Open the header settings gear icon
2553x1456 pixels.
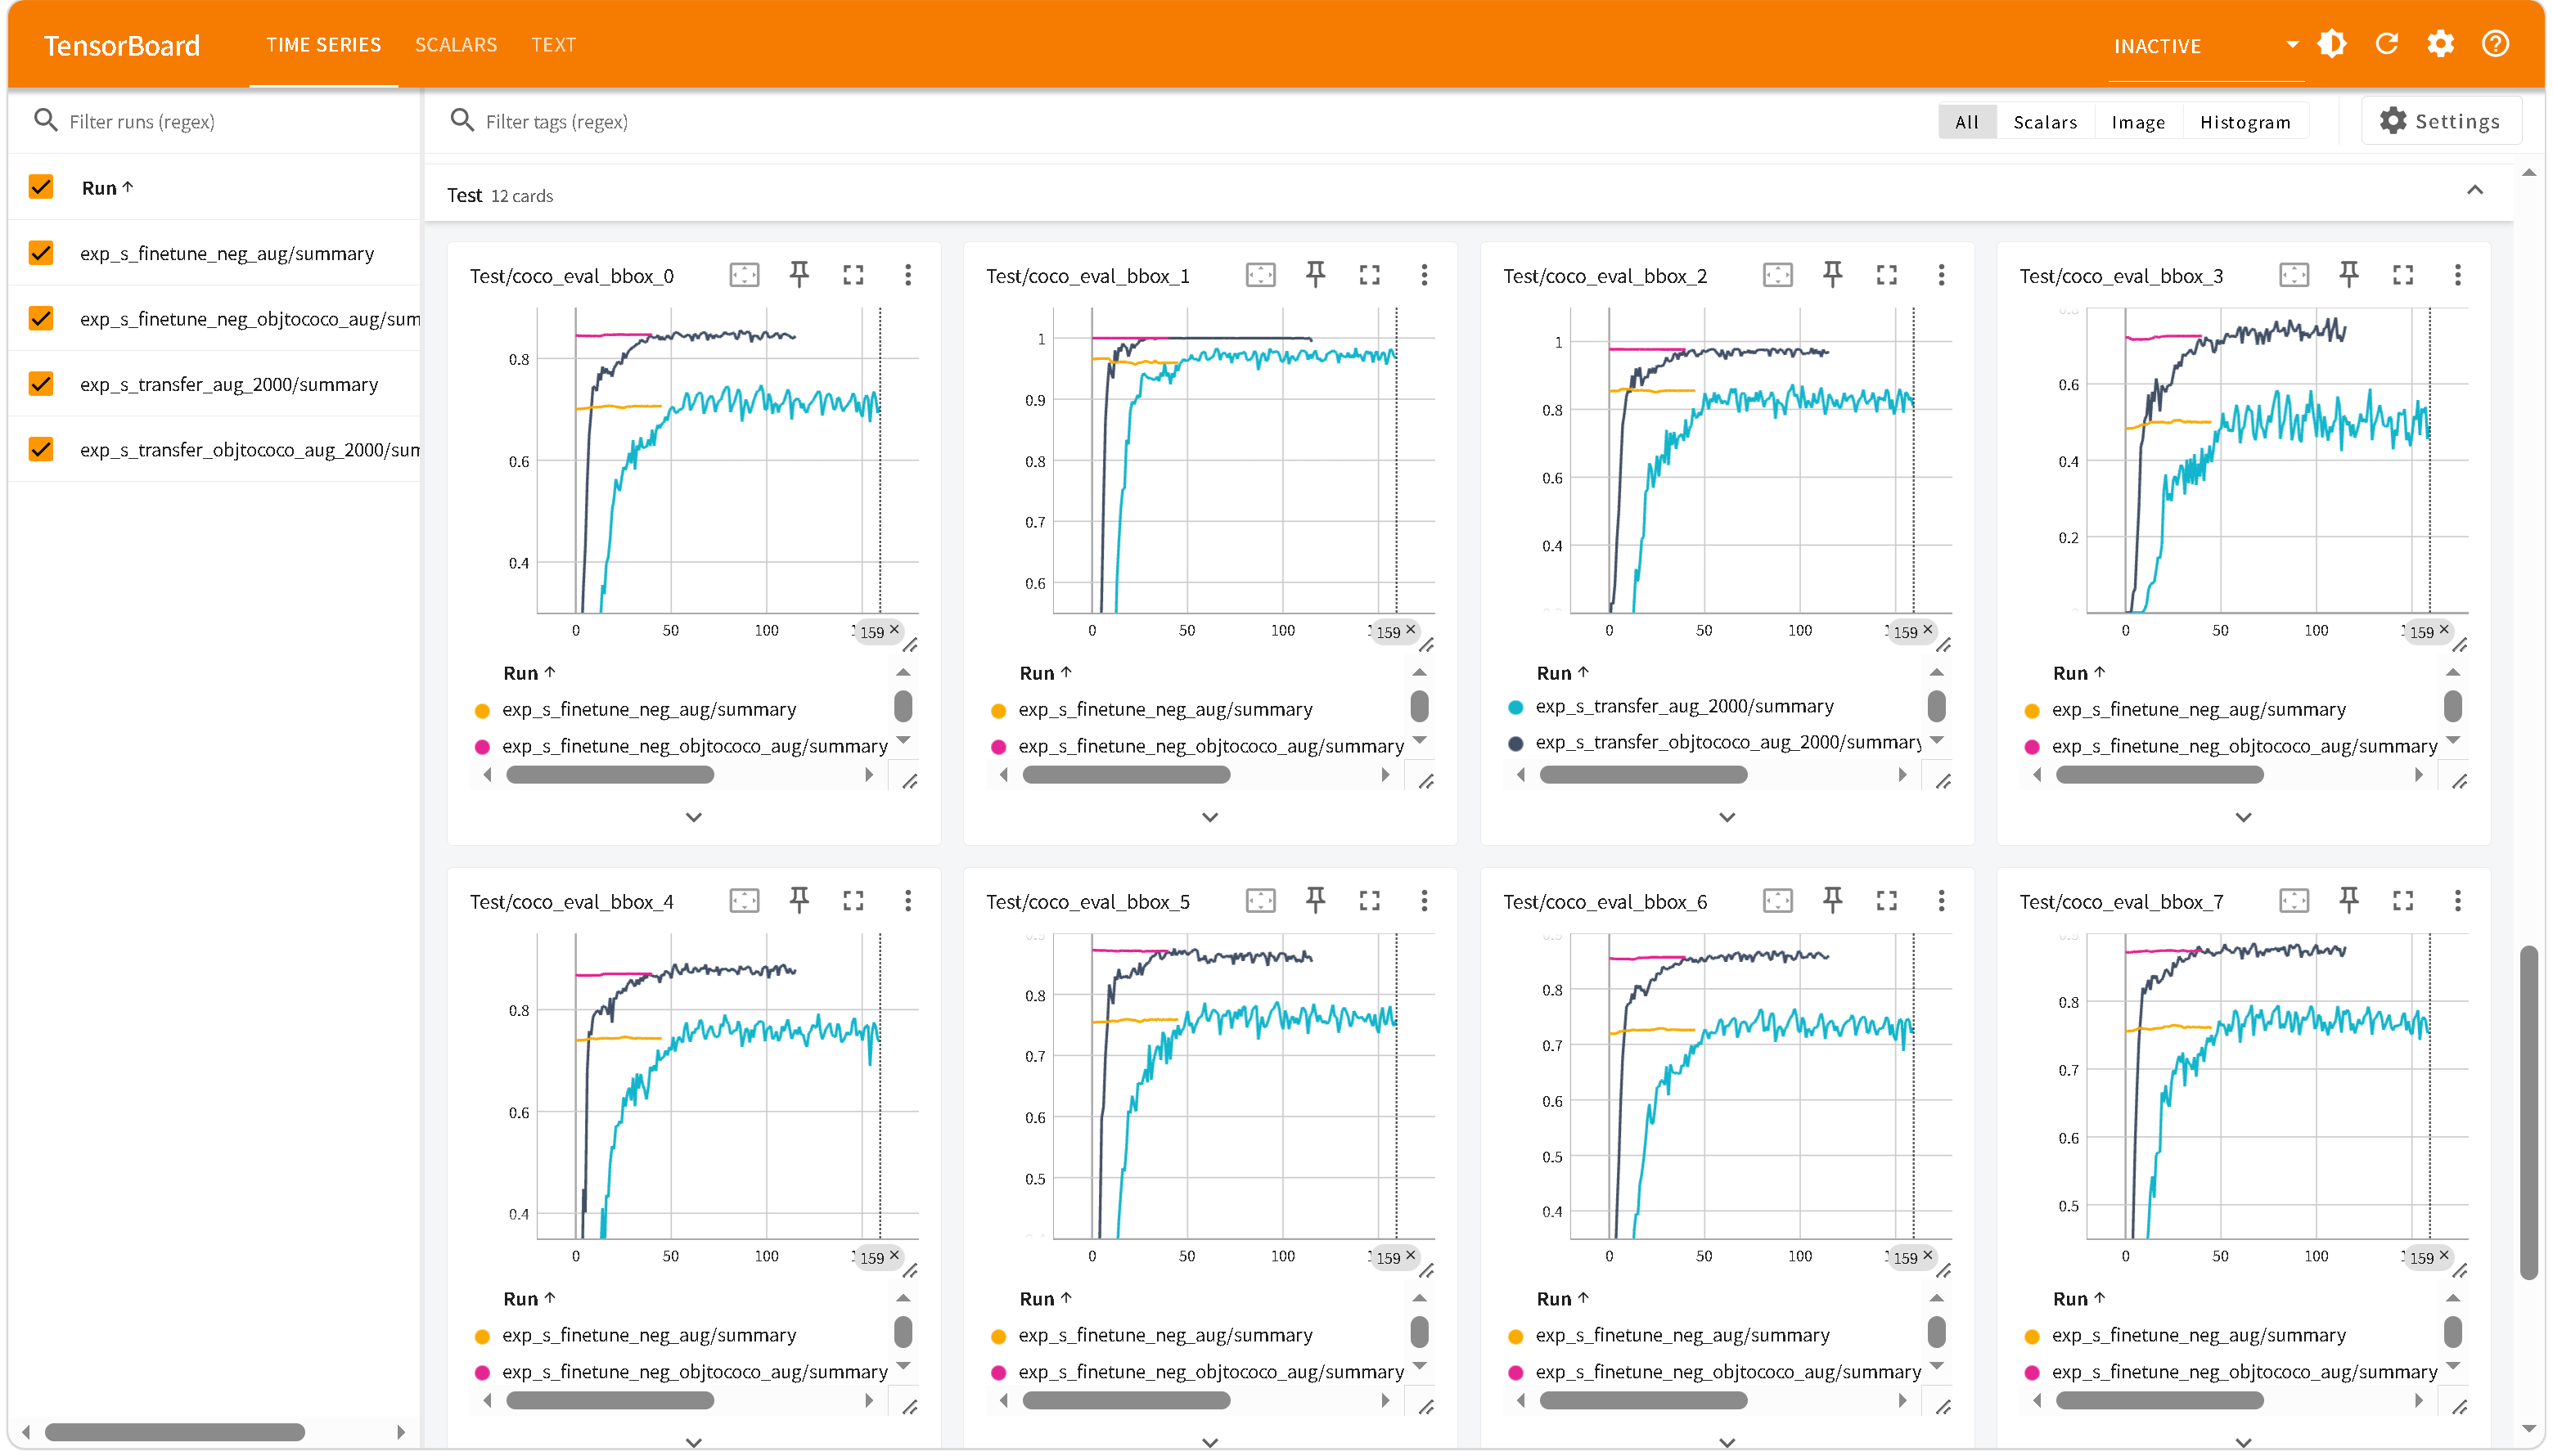tap(2440, 44)
